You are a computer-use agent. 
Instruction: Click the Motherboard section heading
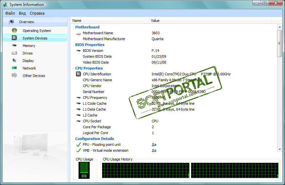coord(87,27)
